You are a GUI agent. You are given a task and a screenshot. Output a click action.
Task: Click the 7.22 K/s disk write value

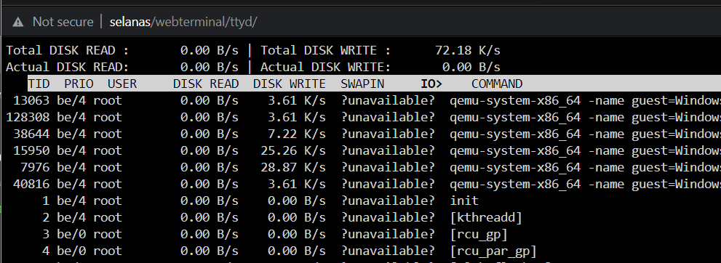point(297,134)
